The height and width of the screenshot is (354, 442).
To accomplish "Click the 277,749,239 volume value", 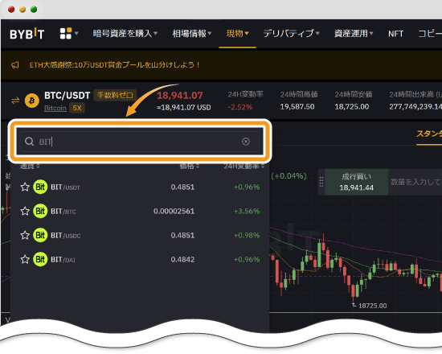I will click(x=415, y=107).
